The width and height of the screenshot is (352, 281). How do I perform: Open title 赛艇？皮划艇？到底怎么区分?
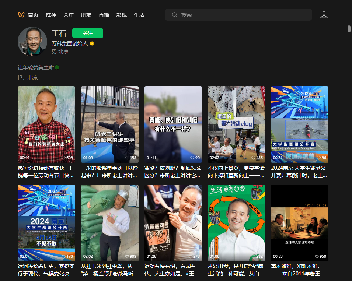(172, 172)
